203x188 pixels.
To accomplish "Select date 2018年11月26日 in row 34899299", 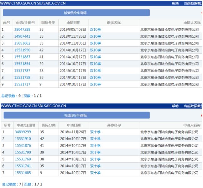I will 73,132.
